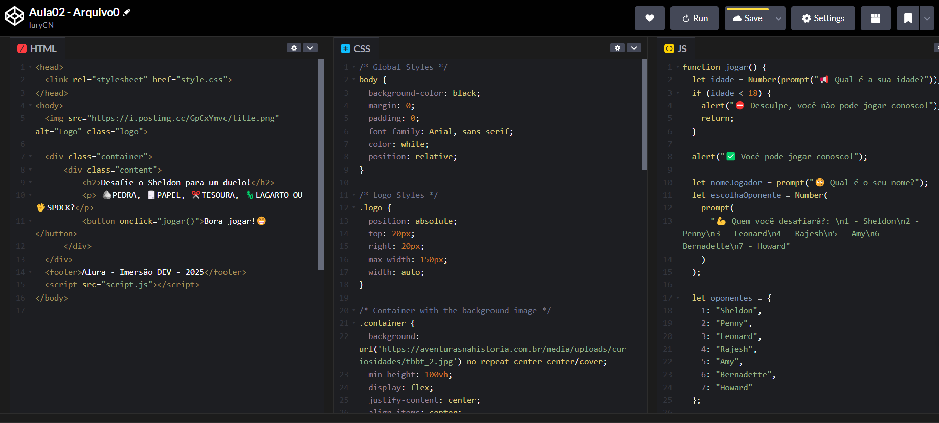Viewport: 939px width, 423px height.
Task: Collapse content div fold on HTML line 8
Action: [x=30, y=170]
